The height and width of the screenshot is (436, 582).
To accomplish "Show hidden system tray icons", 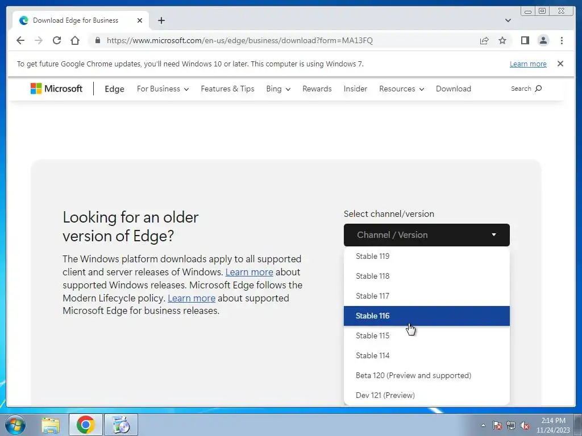I will tap(483, 425).
